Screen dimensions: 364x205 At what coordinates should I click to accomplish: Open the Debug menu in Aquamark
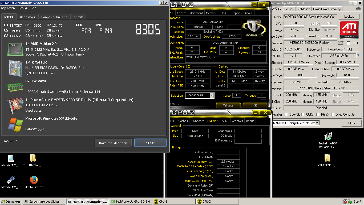[23, 8]
